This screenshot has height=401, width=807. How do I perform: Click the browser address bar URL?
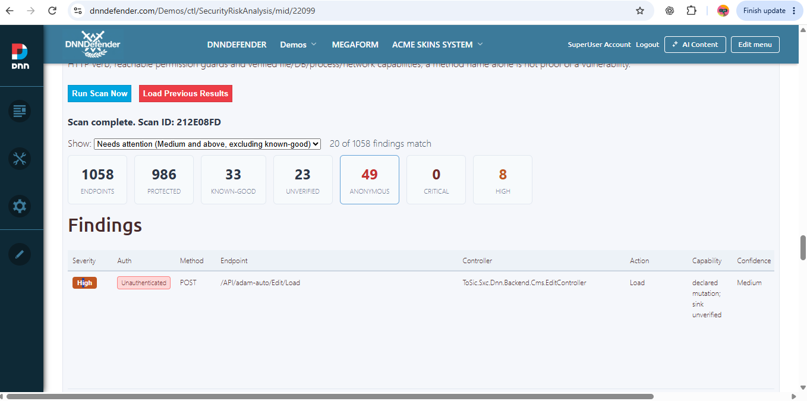tap(202, 11)
